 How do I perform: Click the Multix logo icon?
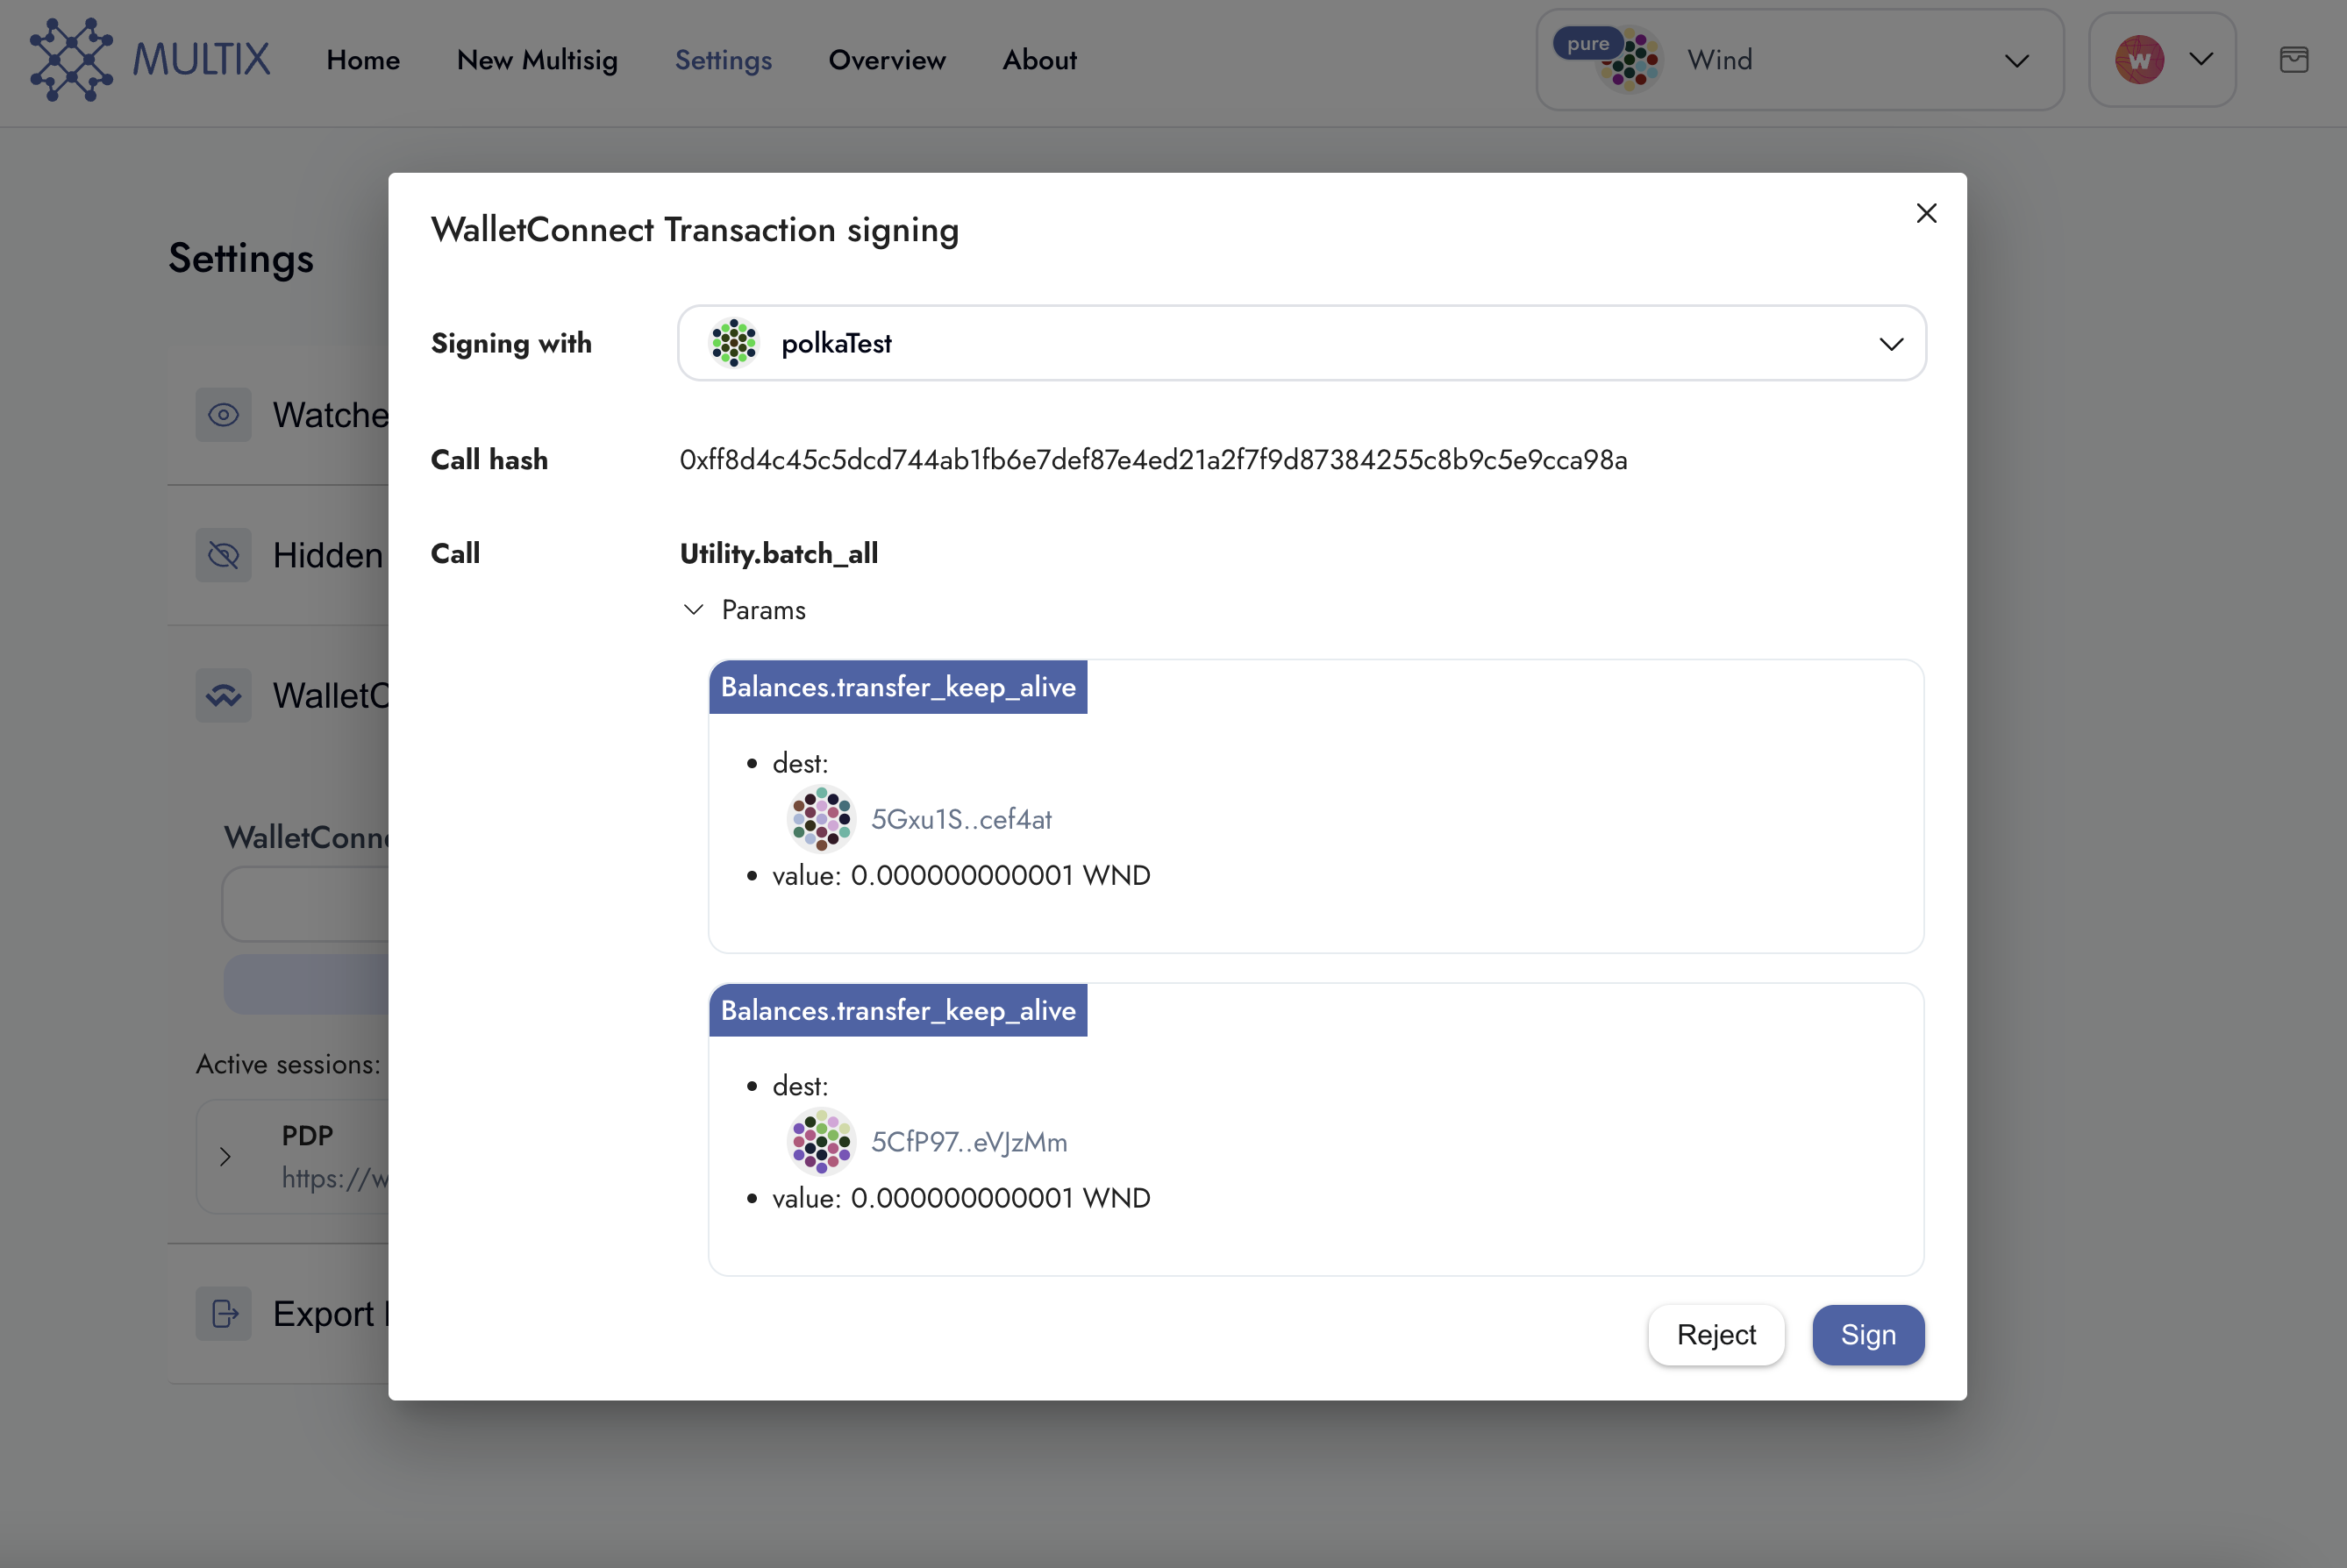click(x=71, y=60)
